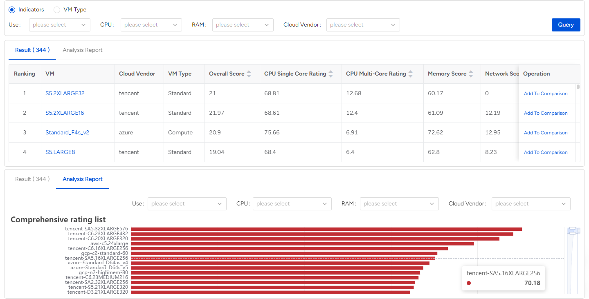Switch to Analysis Report tab in upper panel
Viewport: 589px width, 299px height.
(82, 50)
